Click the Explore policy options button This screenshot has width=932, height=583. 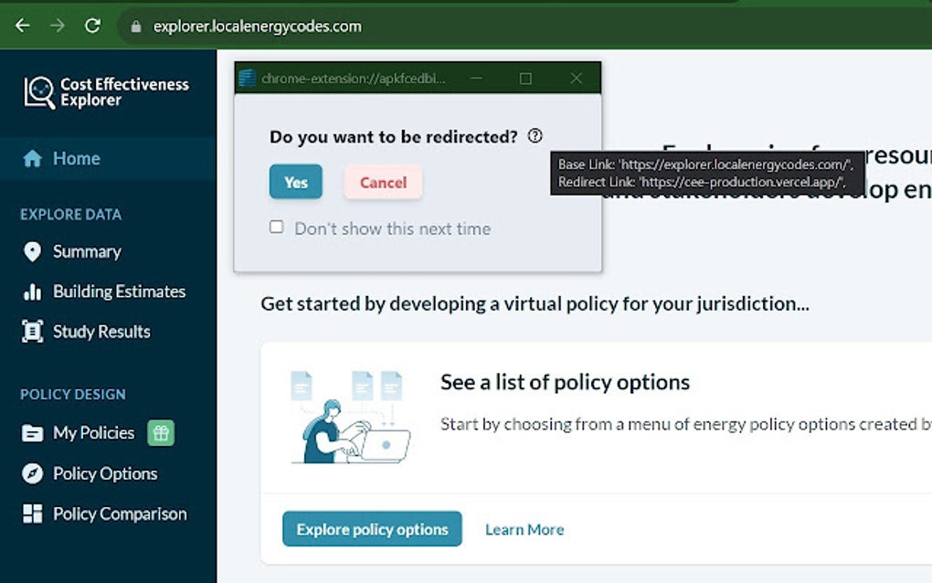[372, 528]
